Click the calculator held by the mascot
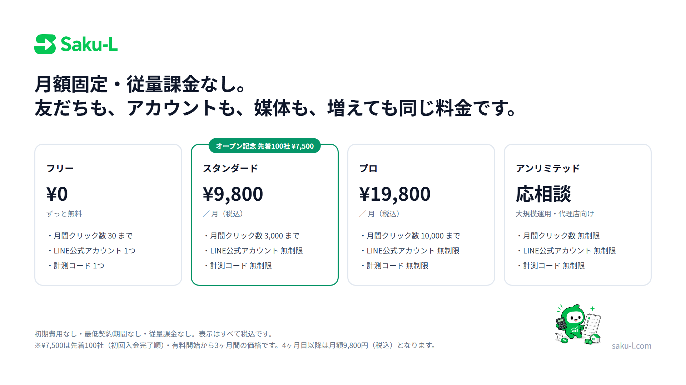The image size is (686, 385). (561, 324)
